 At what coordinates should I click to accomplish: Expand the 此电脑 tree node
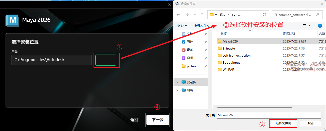coord(177,82)
